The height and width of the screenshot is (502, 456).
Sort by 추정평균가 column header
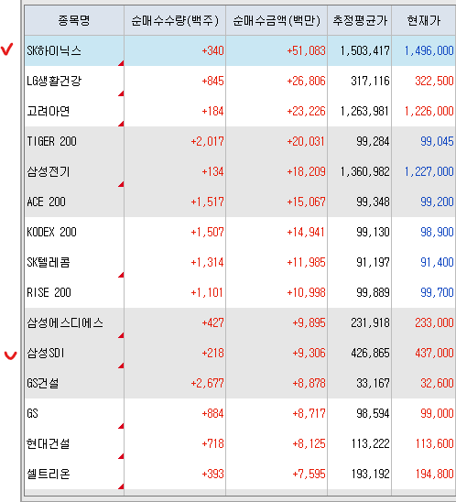click(x=359, y=20)
